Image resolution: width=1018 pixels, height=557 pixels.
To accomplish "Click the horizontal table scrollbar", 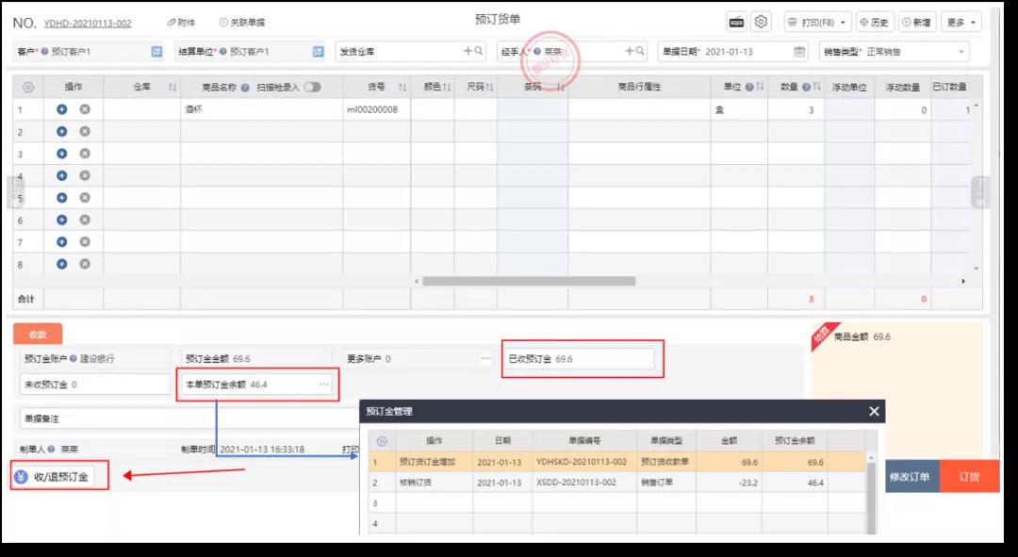I will pyautogui.click(x=529, y=281).
